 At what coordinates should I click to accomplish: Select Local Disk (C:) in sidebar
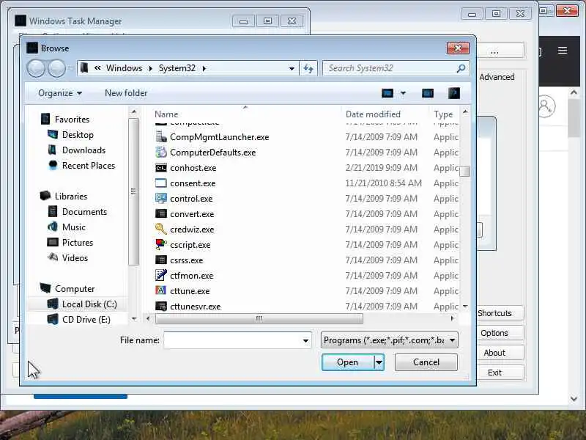tap(89, 304)
